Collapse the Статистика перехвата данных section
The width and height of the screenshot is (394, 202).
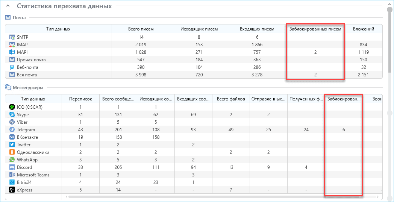(x=8, y=6)
